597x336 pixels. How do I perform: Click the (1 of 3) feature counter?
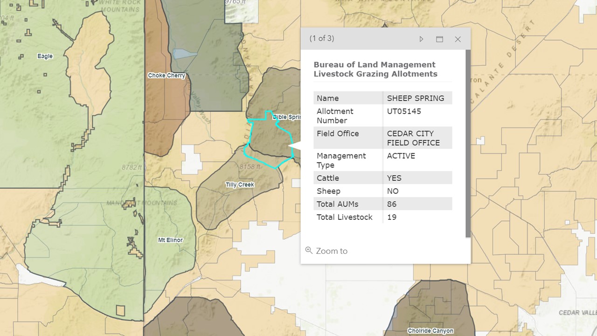[x=322, y=38]
